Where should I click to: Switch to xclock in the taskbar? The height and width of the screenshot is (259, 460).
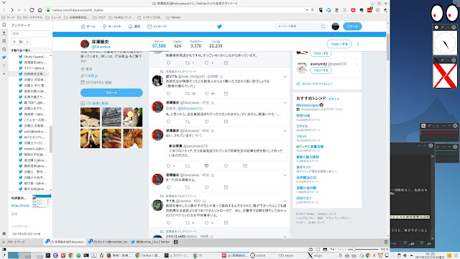(259, 255)
